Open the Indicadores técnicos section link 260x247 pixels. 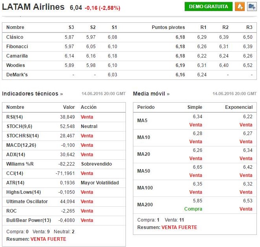(x=33, y=94)
